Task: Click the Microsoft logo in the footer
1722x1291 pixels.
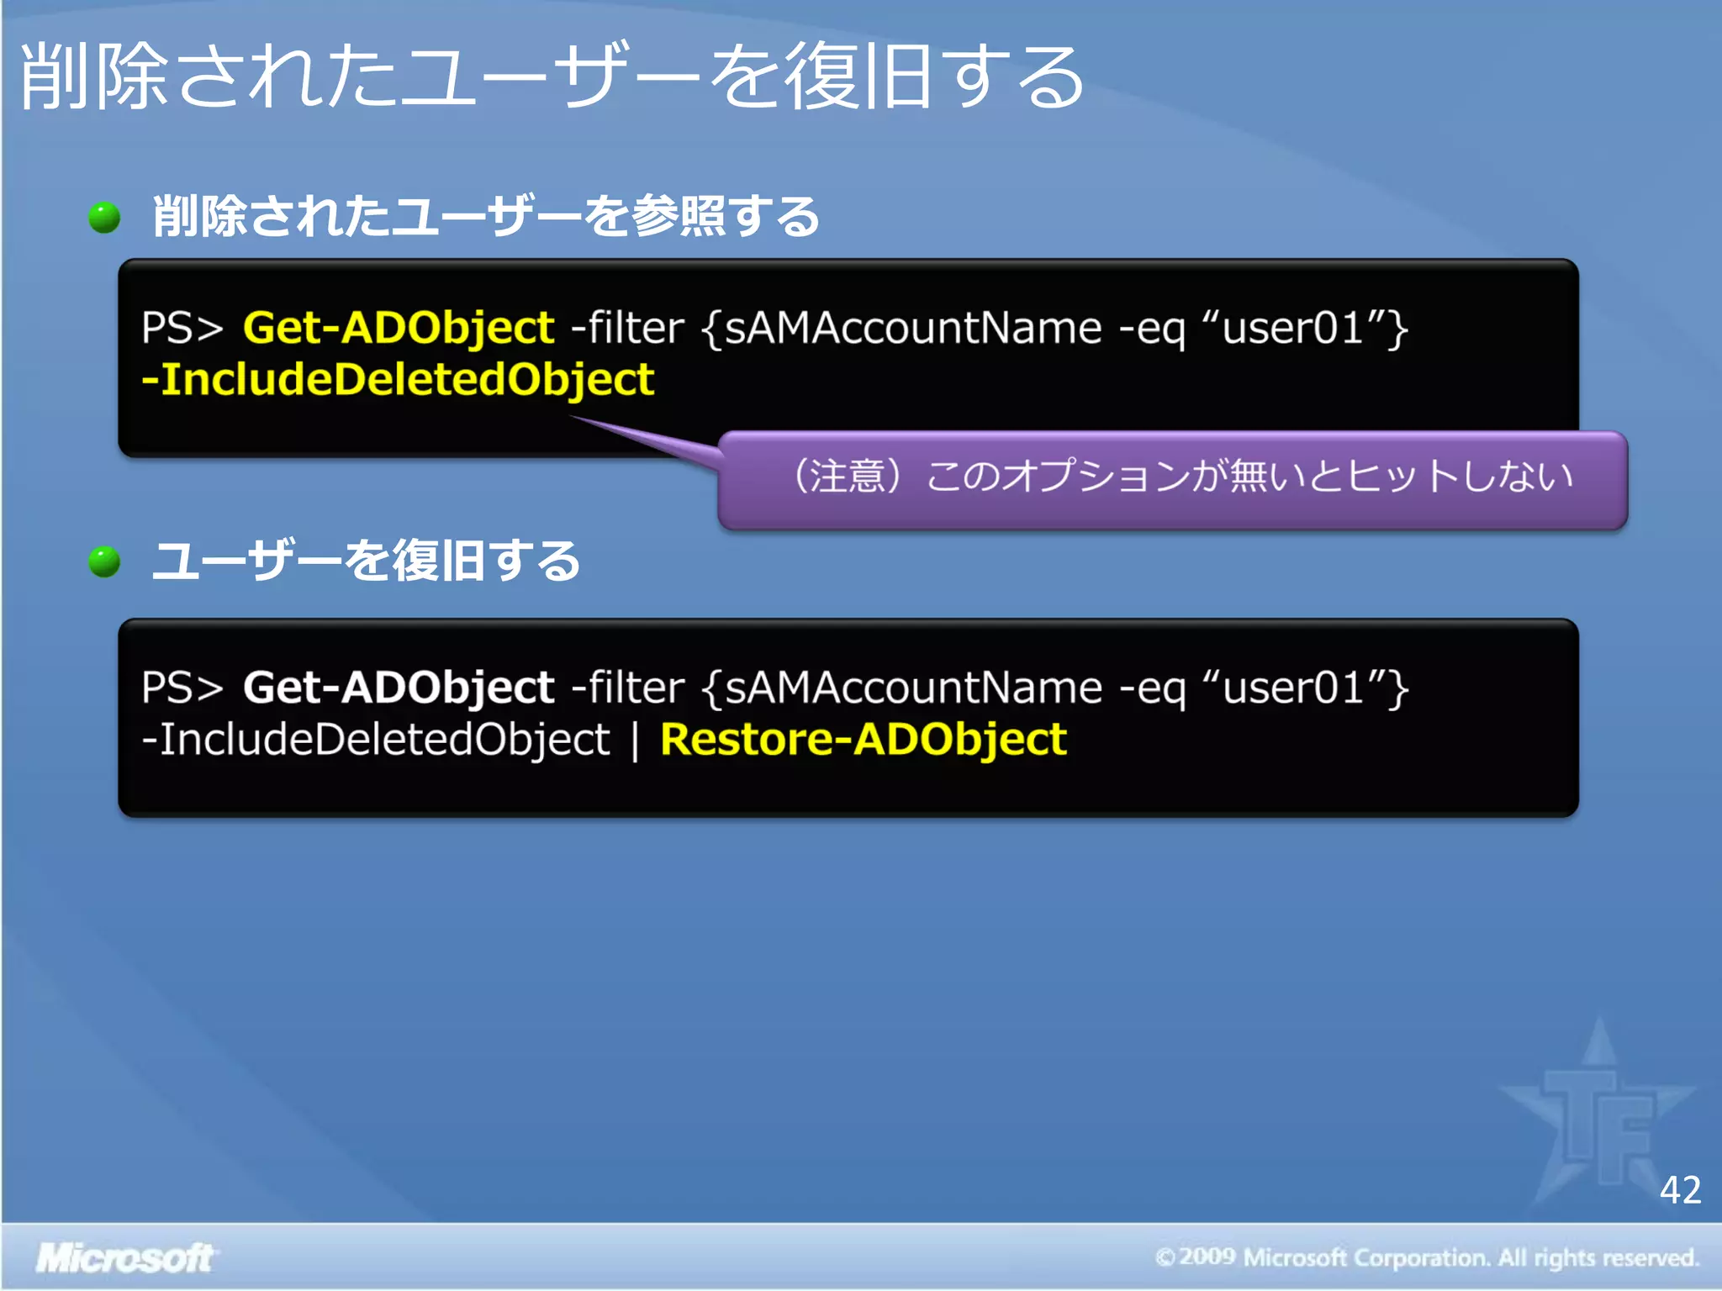Action: pos(126,1258)
